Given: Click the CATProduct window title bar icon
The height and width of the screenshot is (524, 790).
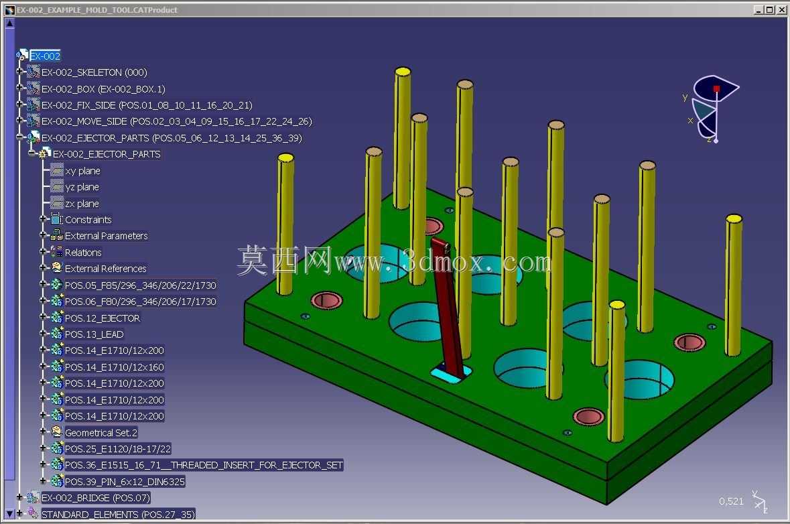Looking at the screenshot, I should (9, 9).
